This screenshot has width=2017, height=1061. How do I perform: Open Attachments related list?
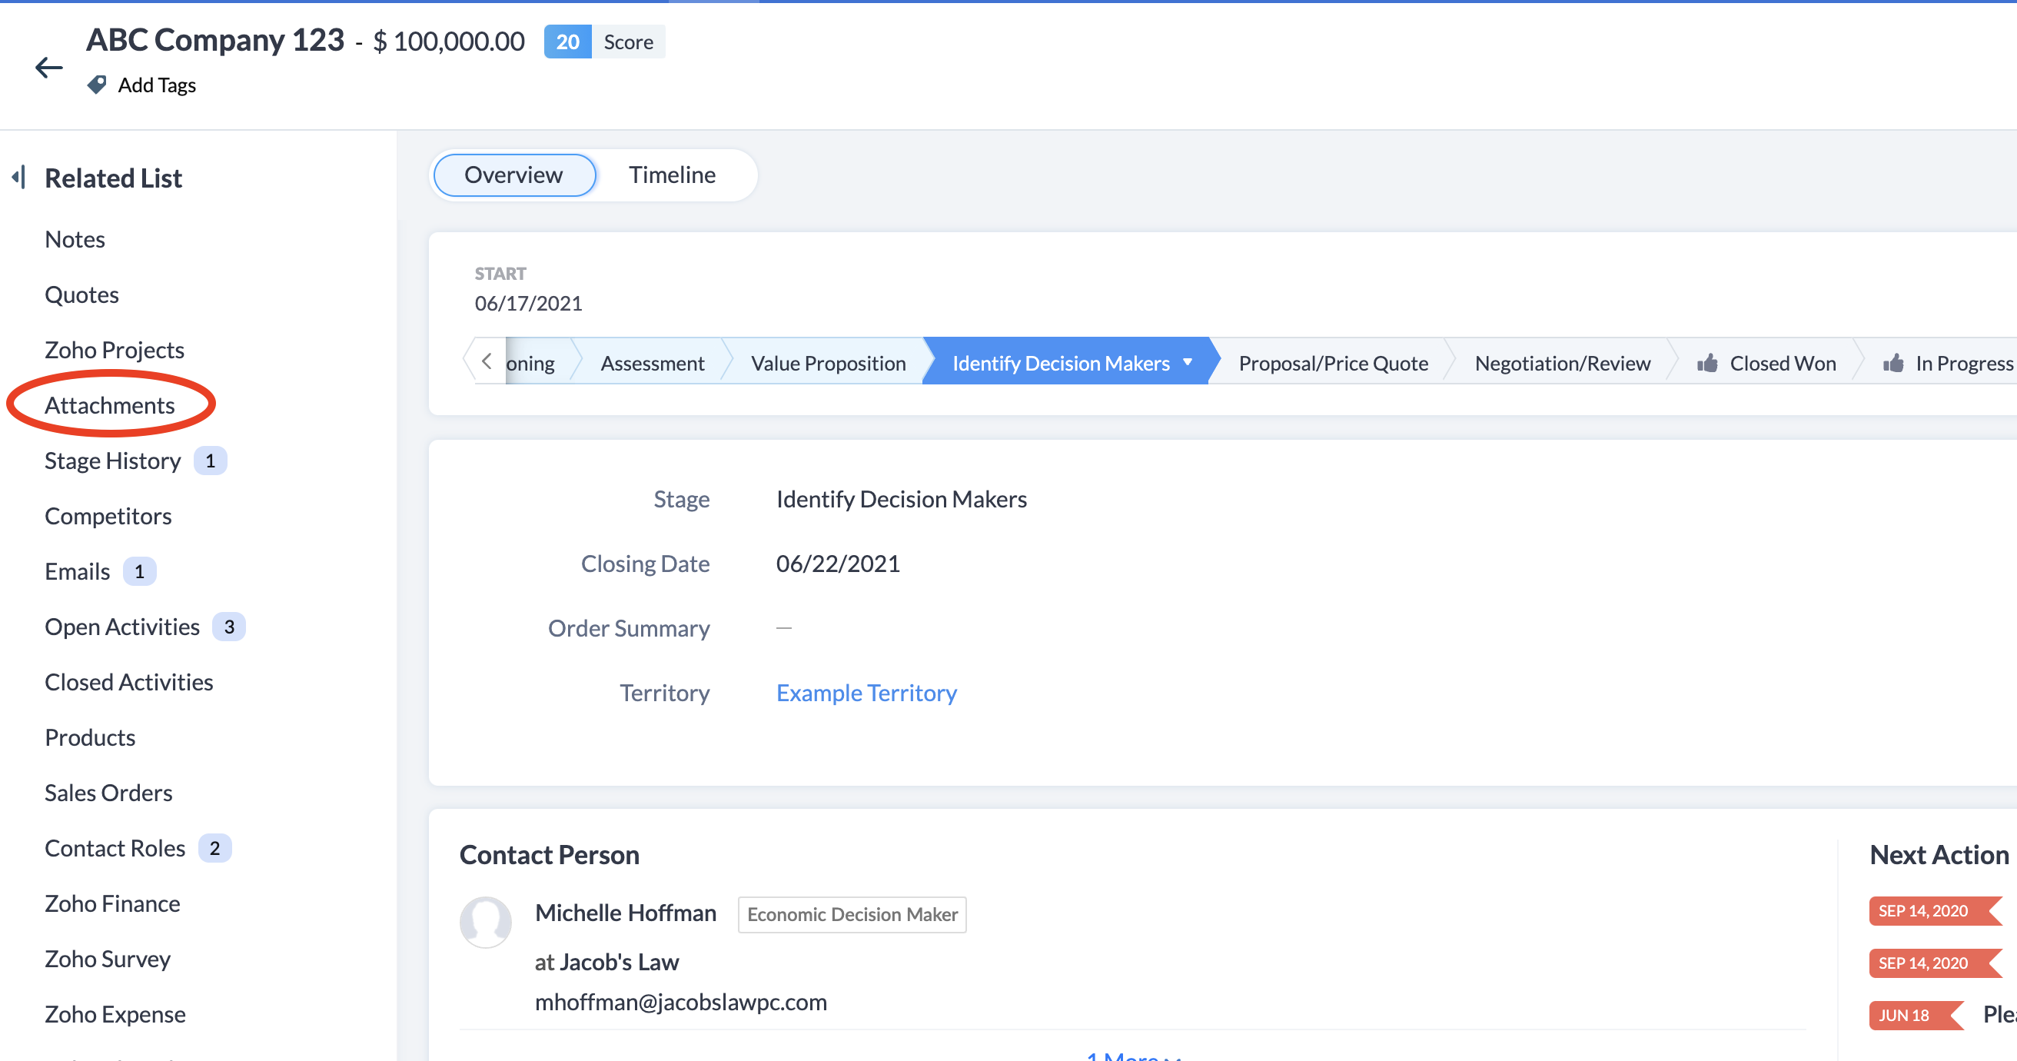click(x=110, y=405)
